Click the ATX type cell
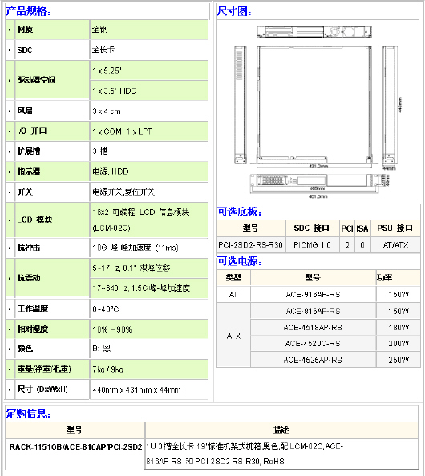The height and width of the screenshot is (476, 425). pyautogui.click(x=233, y=336)
